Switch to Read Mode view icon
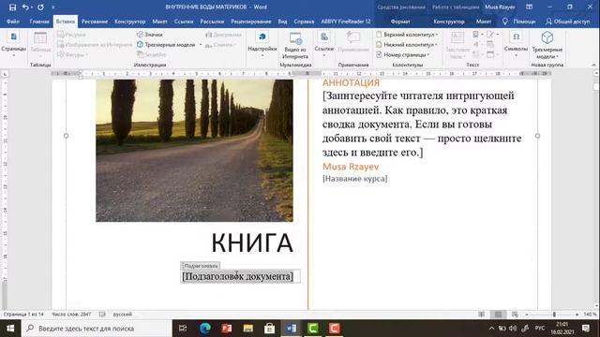This screenshot has height=337, width=600. tap(481, 315)
